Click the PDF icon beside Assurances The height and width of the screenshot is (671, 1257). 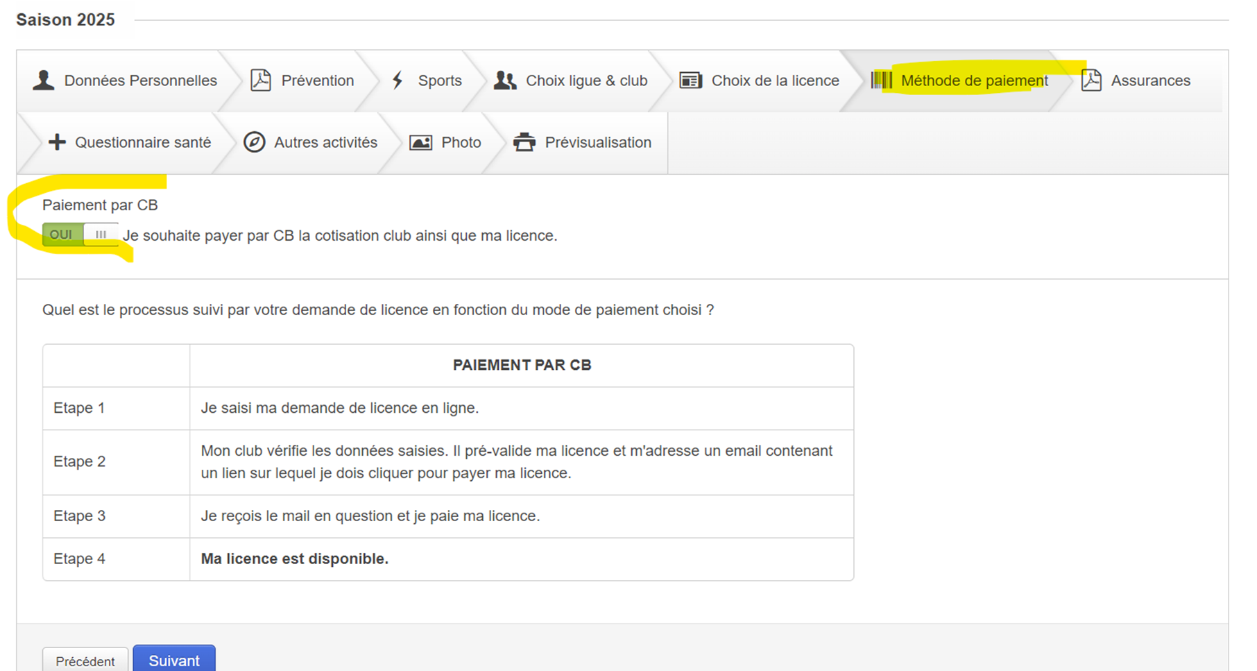click(1091, 80)
